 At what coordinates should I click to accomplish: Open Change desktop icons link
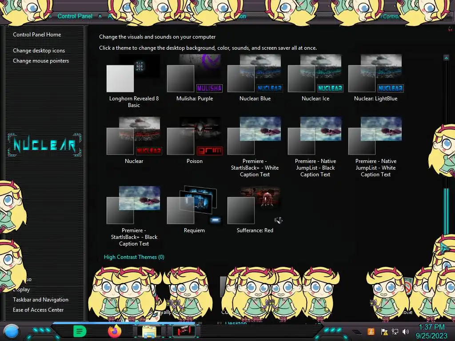[39, 51]
